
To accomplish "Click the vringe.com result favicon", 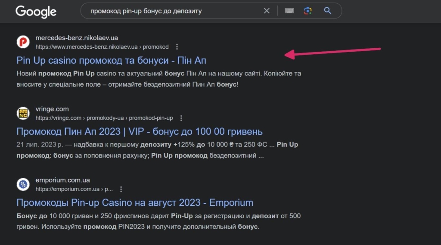I will click(23, 113).
